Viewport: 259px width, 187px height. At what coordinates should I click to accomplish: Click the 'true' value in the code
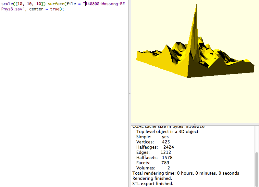55,9
